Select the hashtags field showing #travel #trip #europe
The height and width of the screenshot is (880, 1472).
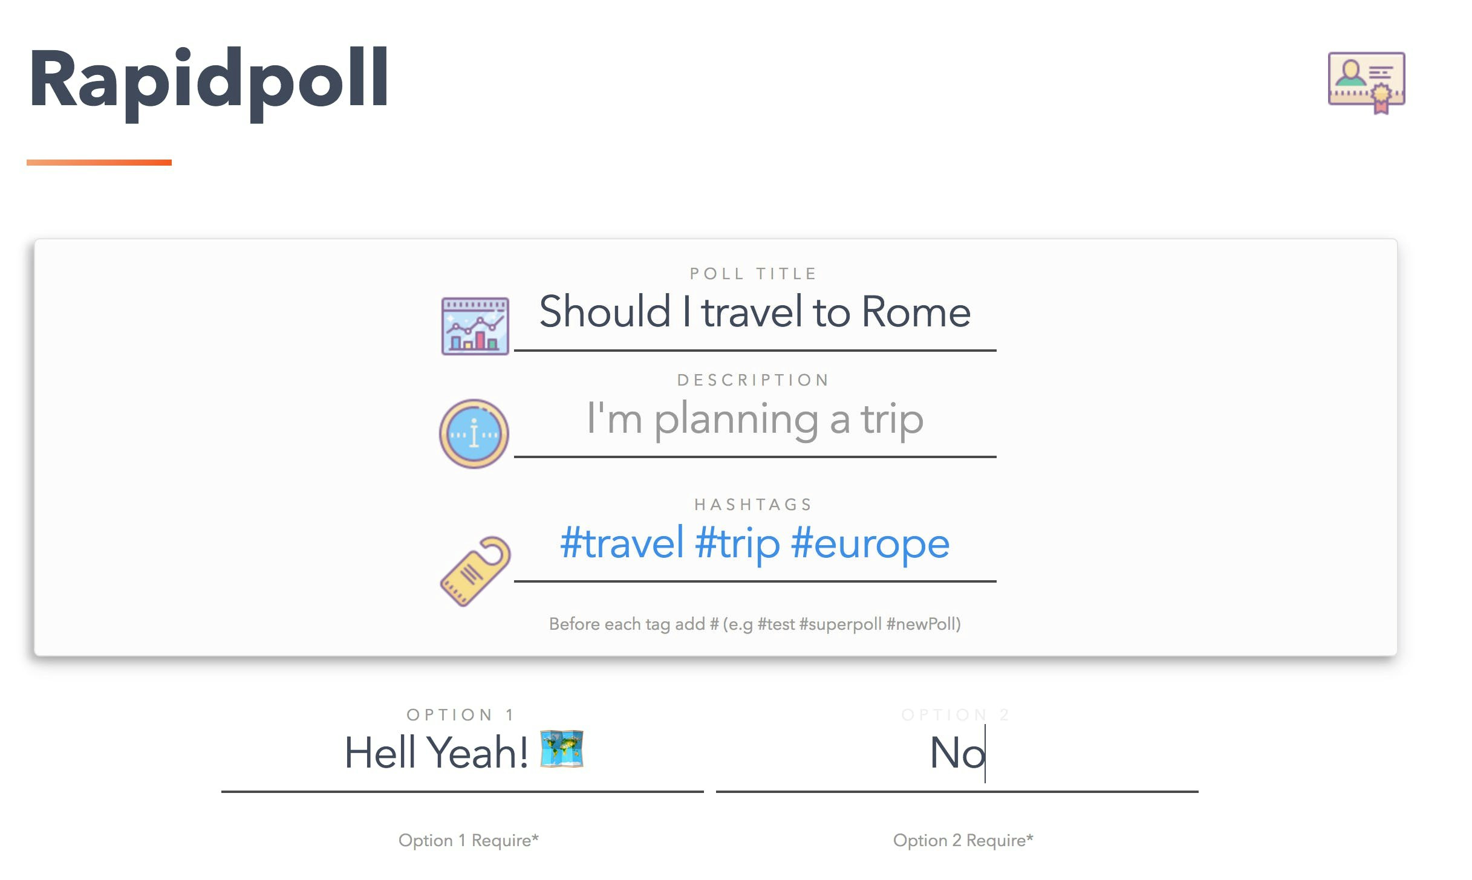(755, 543)
